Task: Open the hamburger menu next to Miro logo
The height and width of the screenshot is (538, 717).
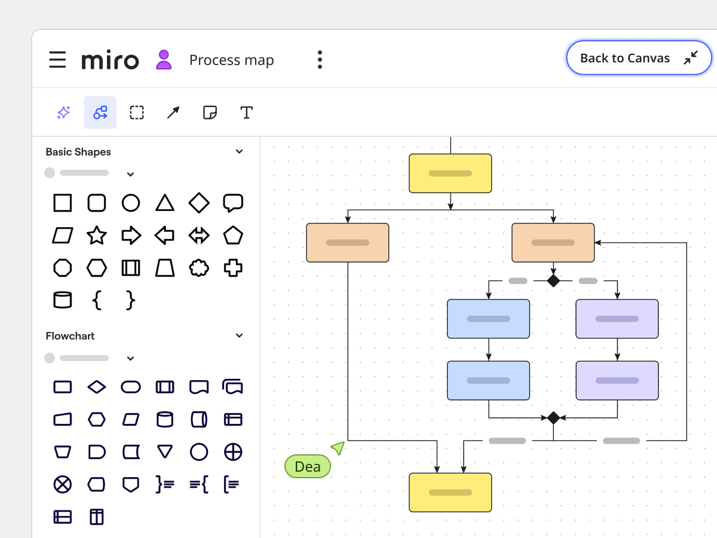Action: (57, 59)
